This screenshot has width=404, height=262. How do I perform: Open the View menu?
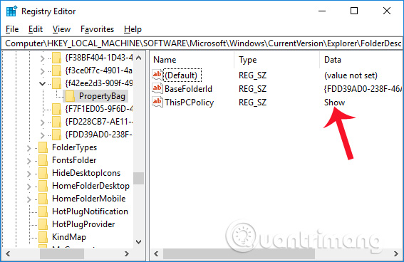pyautogui.click(x=61, y=29)
